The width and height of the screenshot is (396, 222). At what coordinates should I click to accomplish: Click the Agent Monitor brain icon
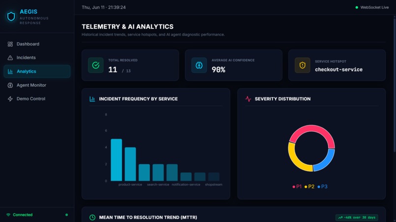pyautogui.click(x=10, y=85)
